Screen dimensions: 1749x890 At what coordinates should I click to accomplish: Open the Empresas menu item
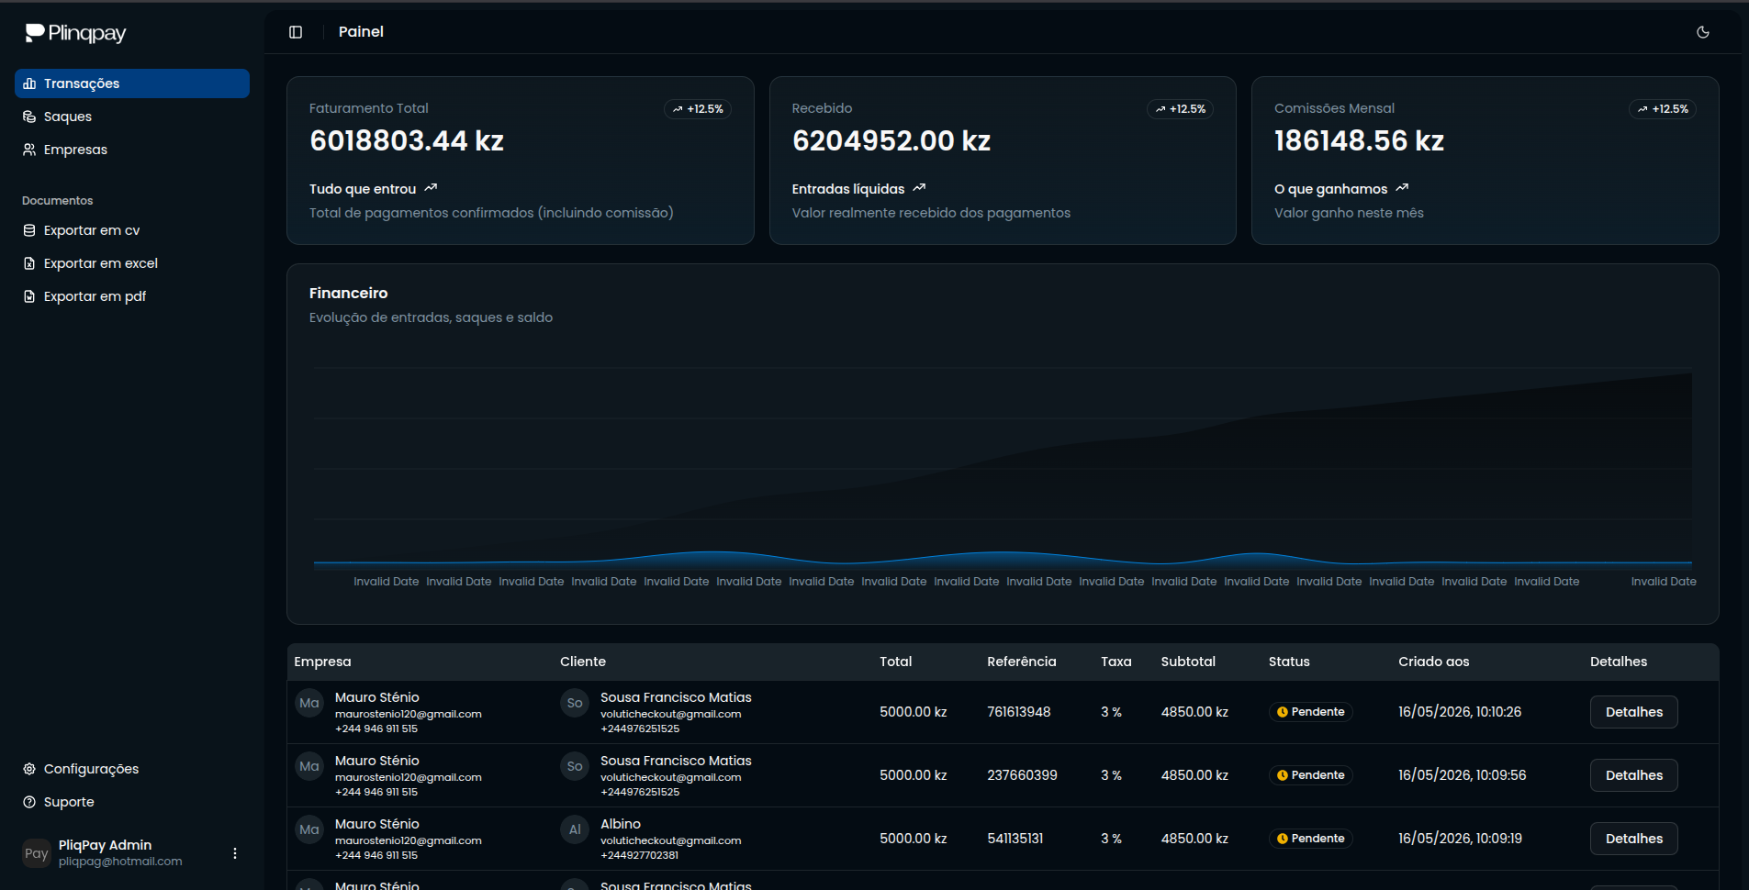[x=132, y=150]
